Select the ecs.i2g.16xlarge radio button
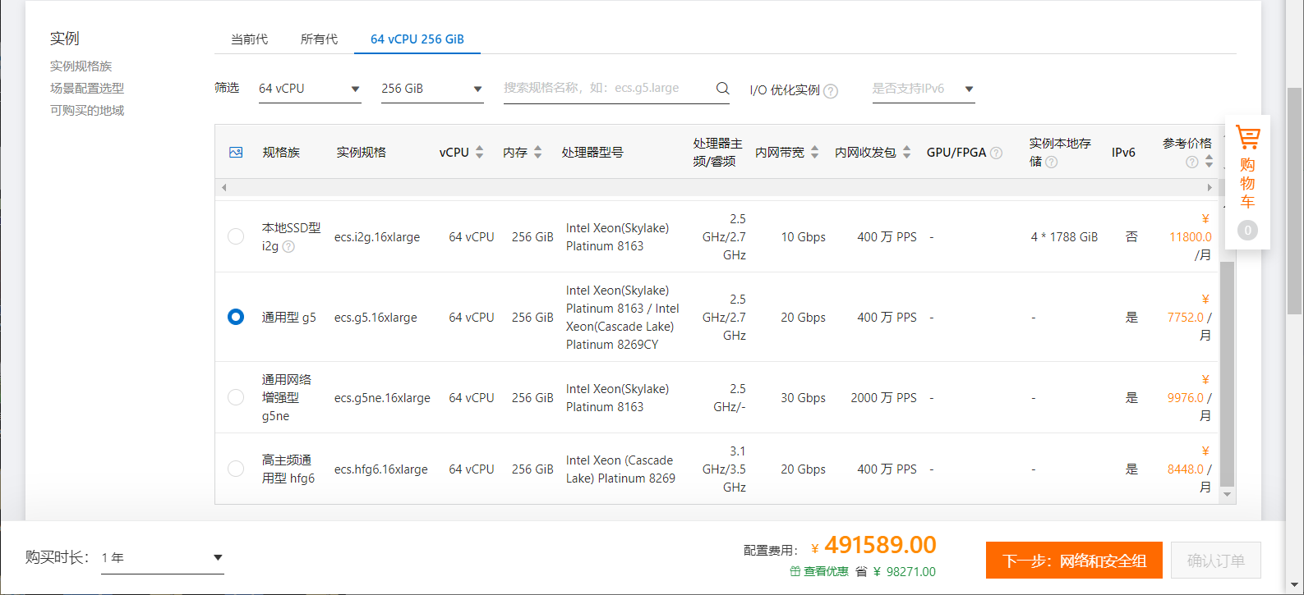Viewport: 1304px width, 595px height. coord(236,236)
